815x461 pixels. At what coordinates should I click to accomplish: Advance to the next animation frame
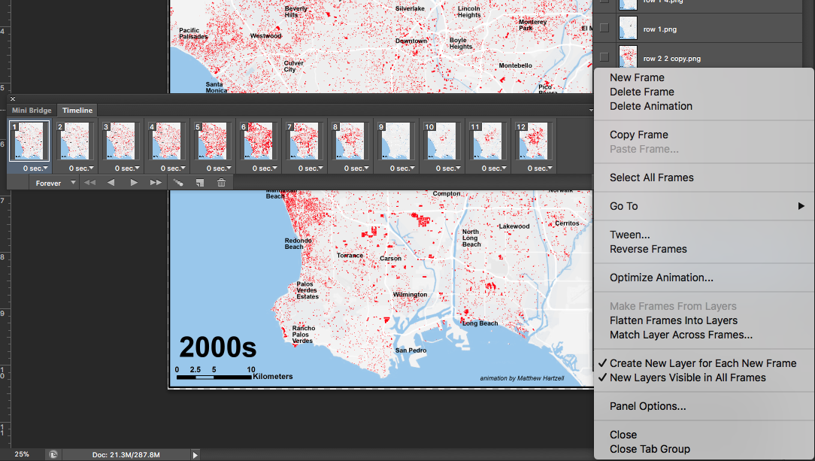click(156, 183)
